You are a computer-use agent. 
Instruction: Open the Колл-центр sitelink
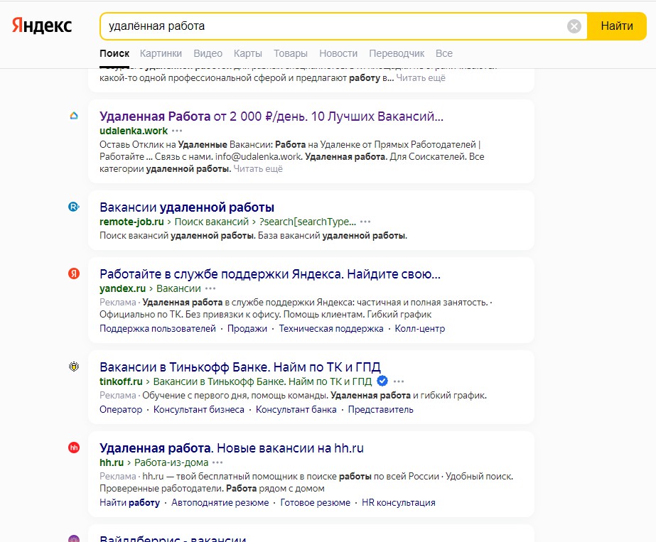420,329
